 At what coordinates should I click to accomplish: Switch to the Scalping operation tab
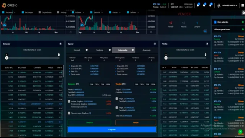tap(100, 50)
